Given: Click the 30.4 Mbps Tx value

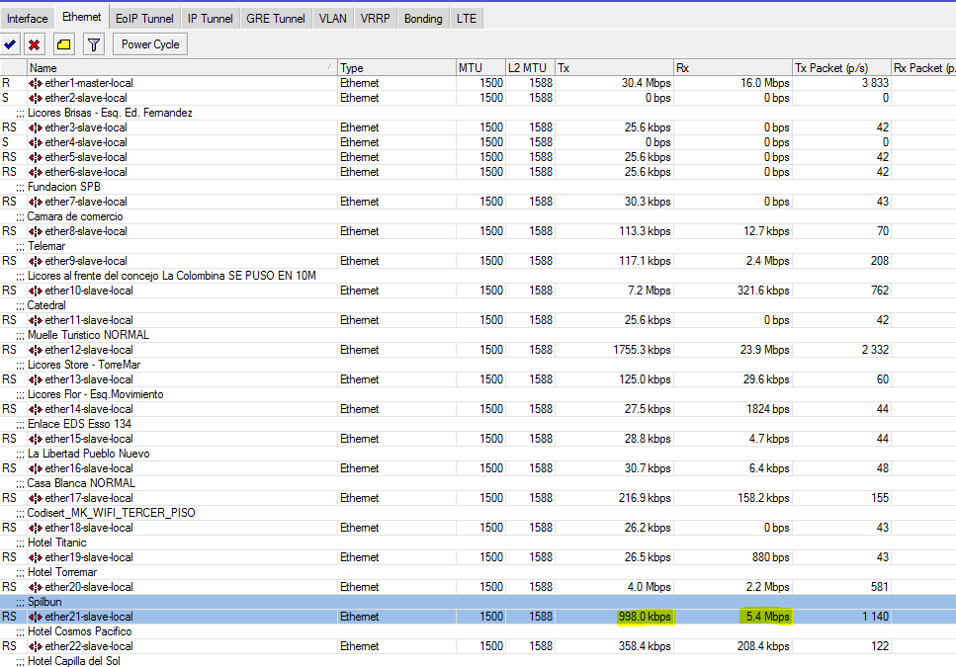Looking at the screenshot, I should (x=647, y=83).
